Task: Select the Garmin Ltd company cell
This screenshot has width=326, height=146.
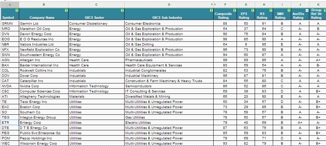Action: pyautogui.click(x=43, y=23)
